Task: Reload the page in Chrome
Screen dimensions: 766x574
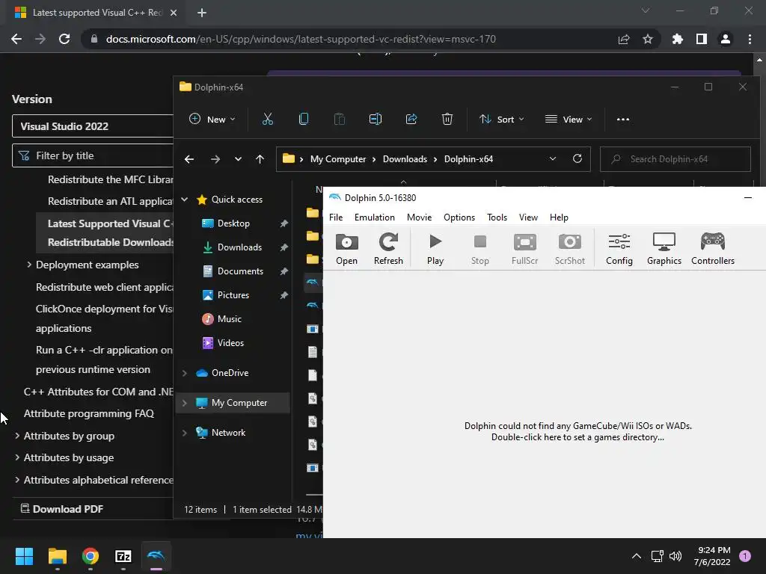Action: coord(64,39)
